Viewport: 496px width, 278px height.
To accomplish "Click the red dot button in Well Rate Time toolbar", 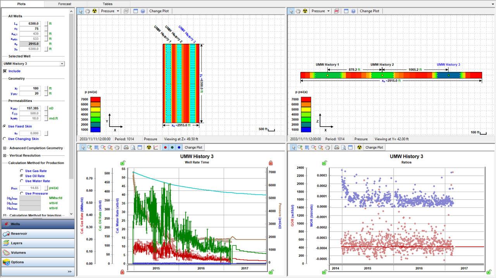I will (165, 147).
